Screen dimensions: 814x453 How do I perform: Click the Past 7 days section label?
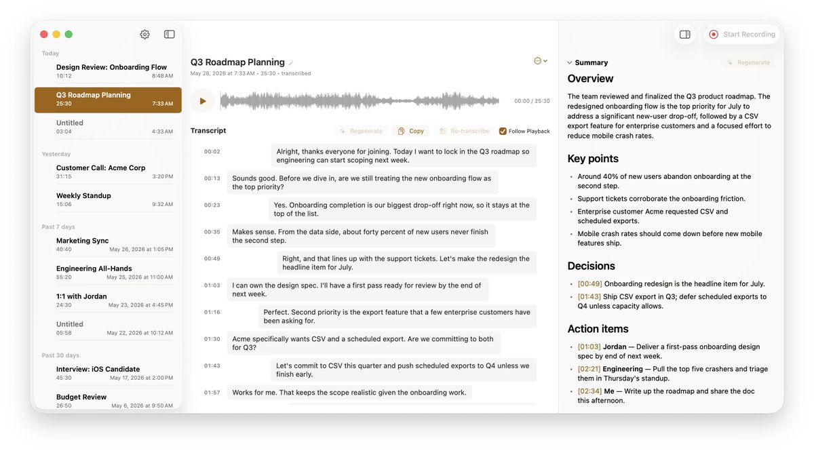click(58, 227)
